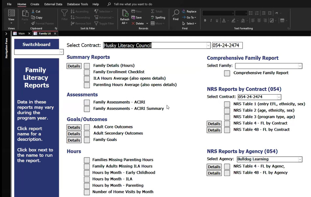Click the Delete record icon

(133, 23)
